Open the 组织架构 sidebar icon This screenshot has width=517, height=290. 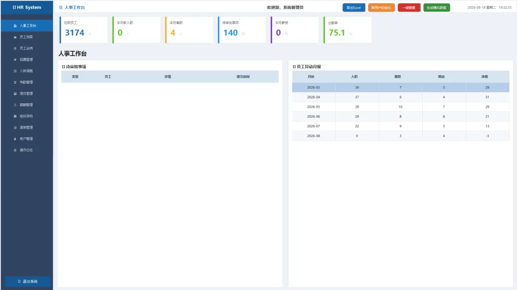coord(15,116)
